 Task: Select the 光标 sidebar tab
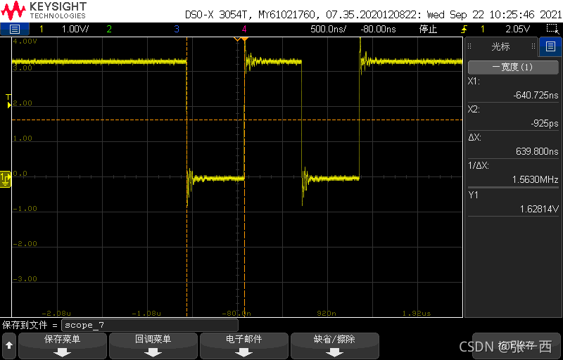click(x=500, y=46)
